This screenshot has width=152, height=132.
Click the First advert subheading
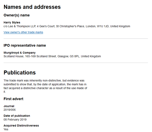(14, 99)
